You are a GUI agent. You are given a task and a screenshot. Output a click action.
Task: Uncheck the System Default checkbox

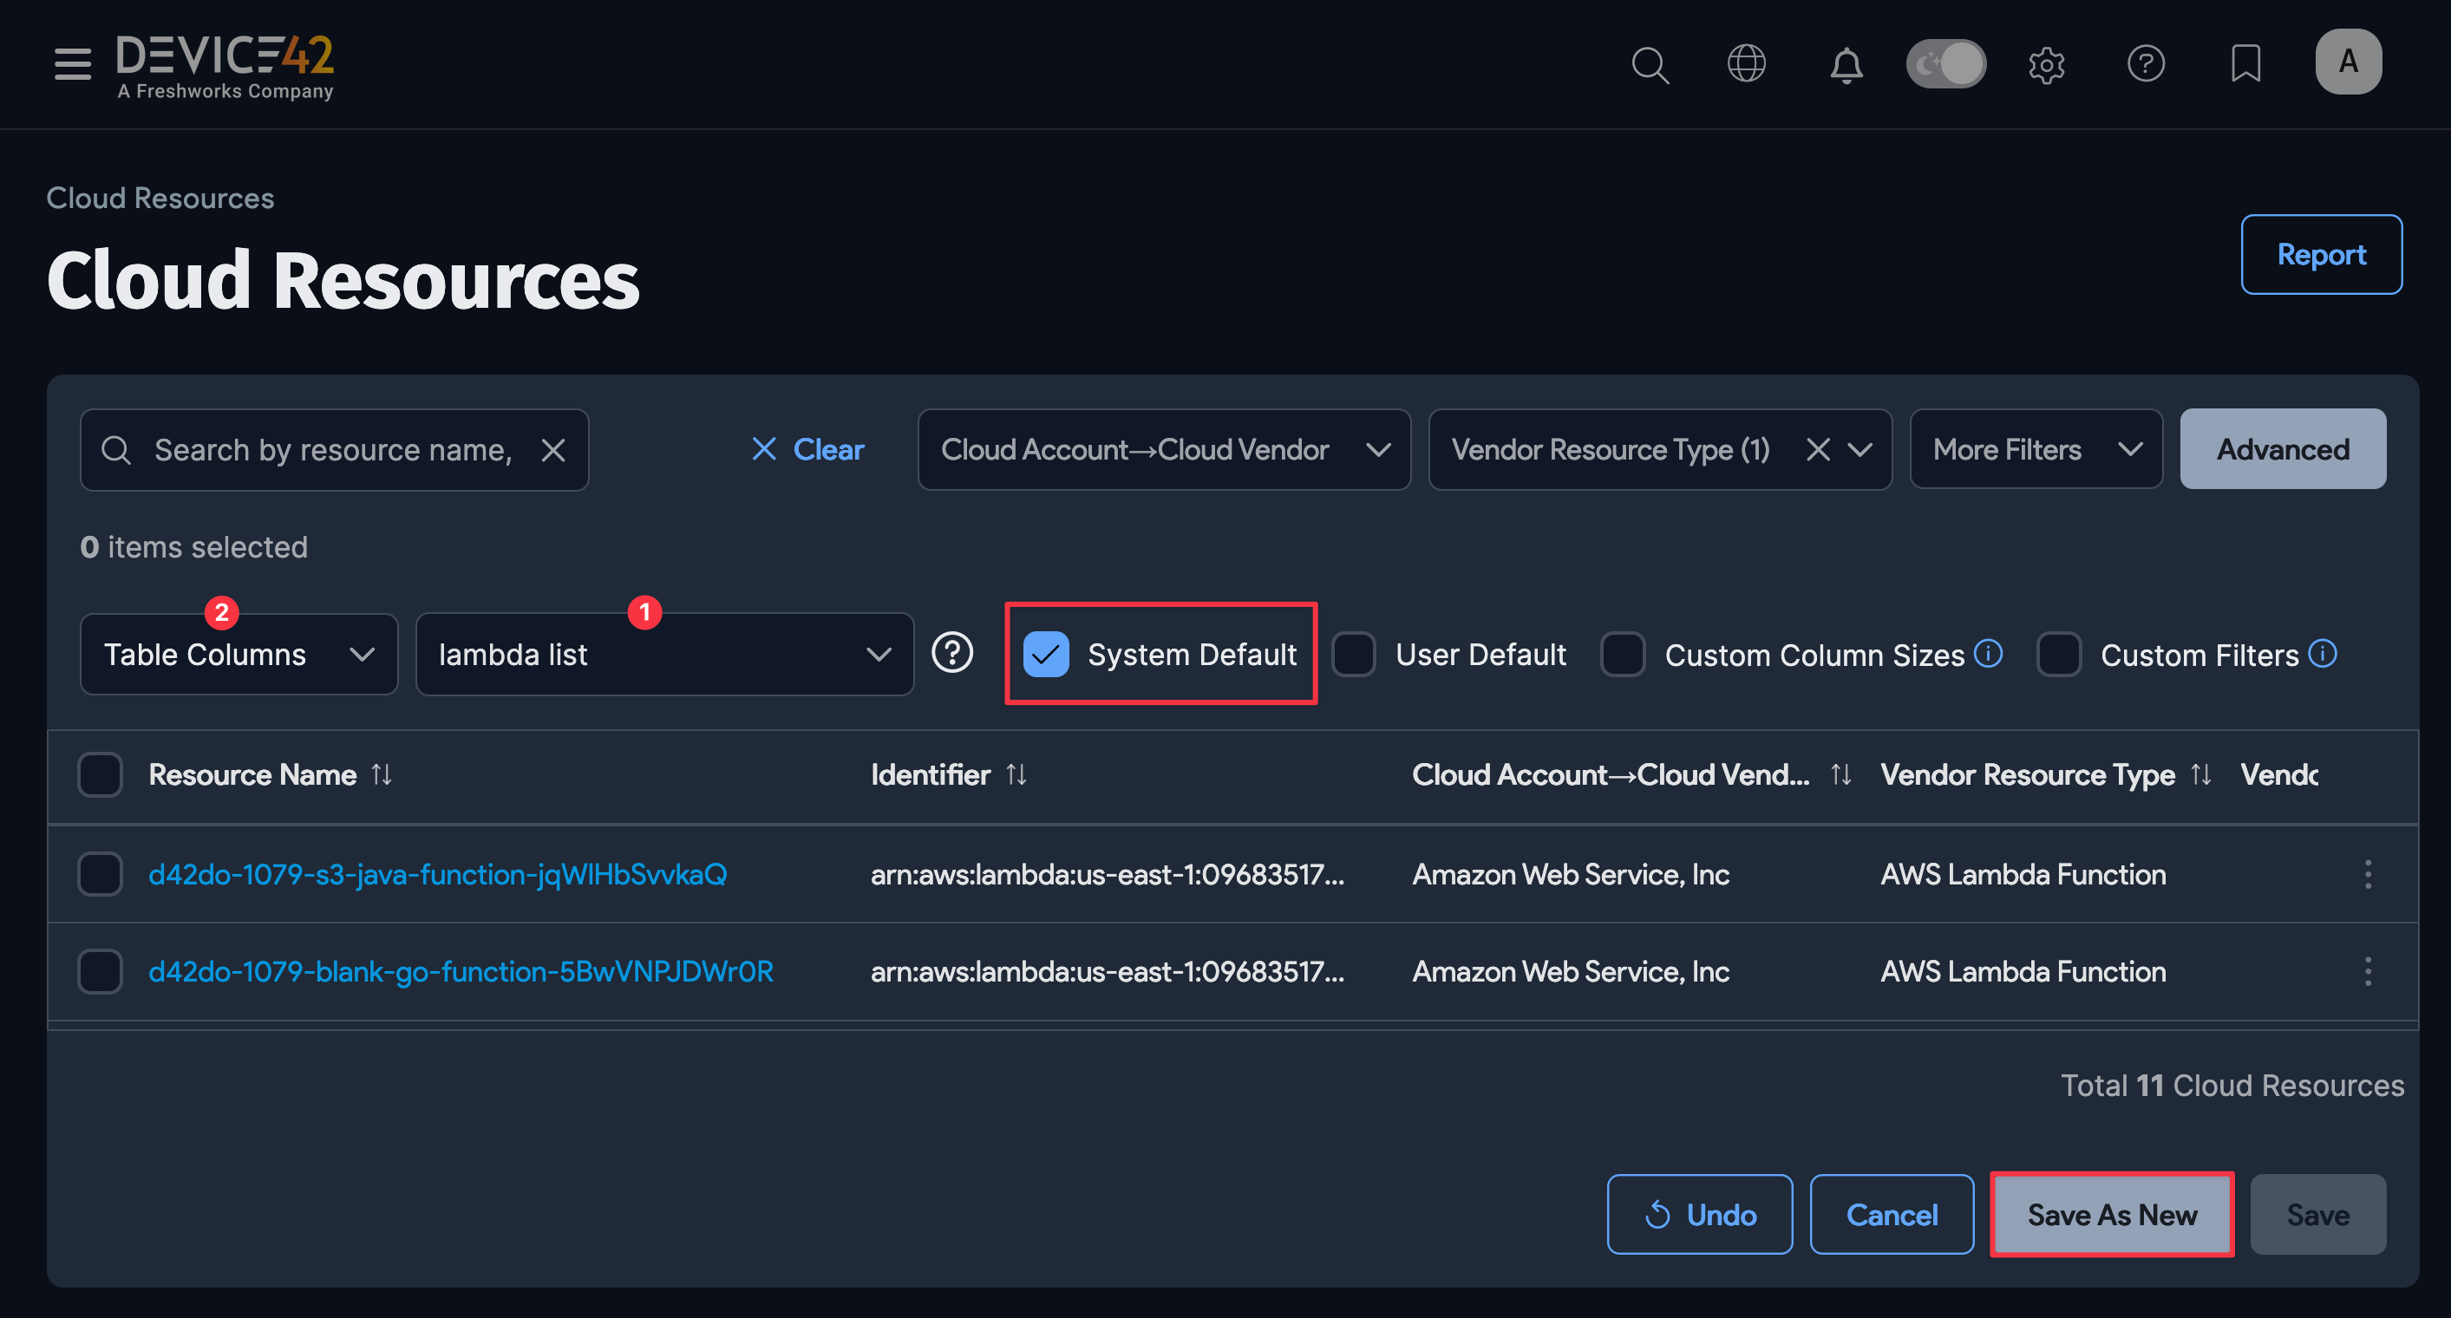tap(1046, 653)
